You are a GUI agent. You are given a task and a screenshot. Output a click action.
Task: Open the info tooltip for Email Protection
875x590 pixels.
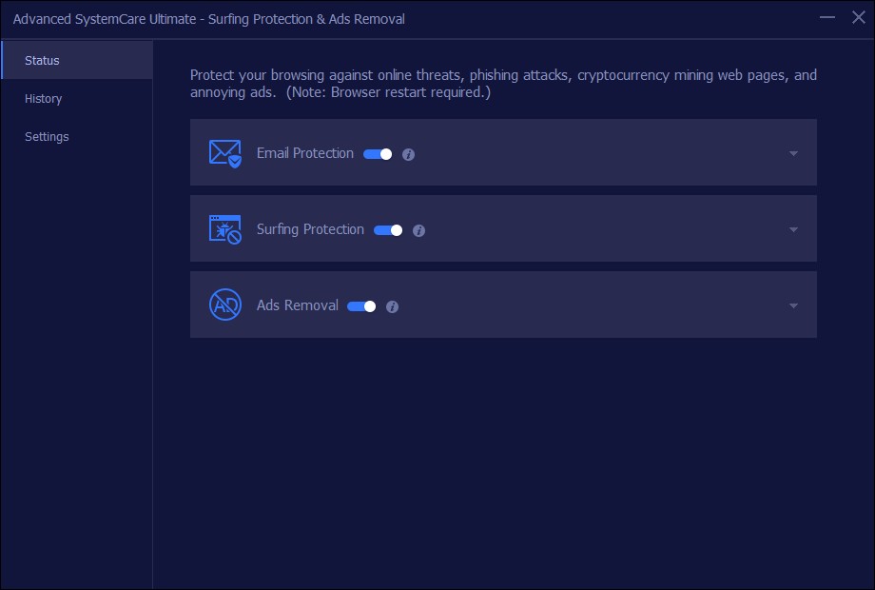pos(408,153)
